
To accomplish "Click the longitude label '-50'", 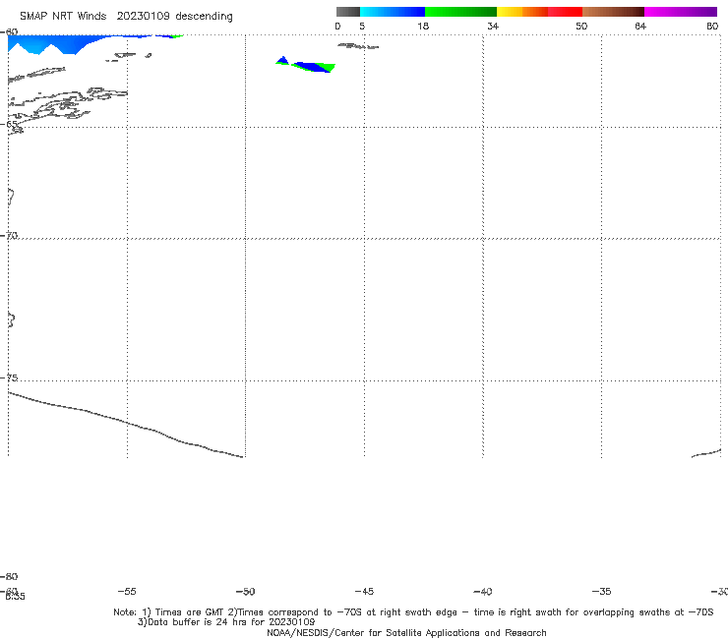I will (246, 592).
